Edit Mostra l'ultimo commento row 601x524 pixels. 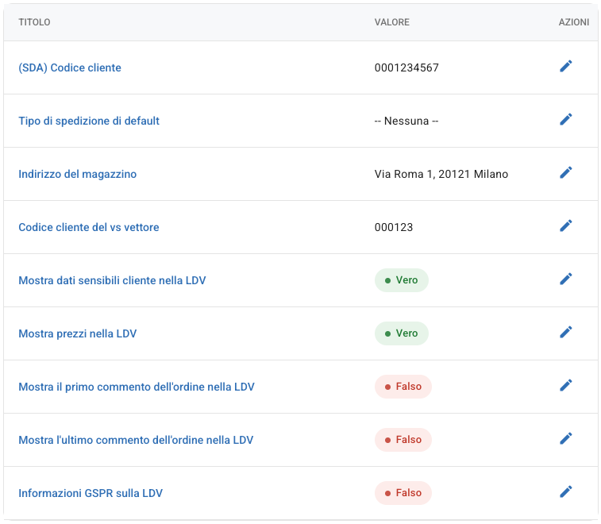[x=566, y=439]
